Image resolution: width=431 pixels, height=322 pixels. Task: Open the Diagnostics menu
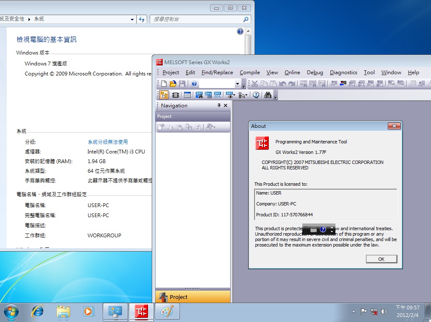343,73
